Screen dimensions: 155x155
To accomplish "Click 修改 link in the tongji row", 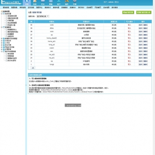I will click(x=140, y=64).
